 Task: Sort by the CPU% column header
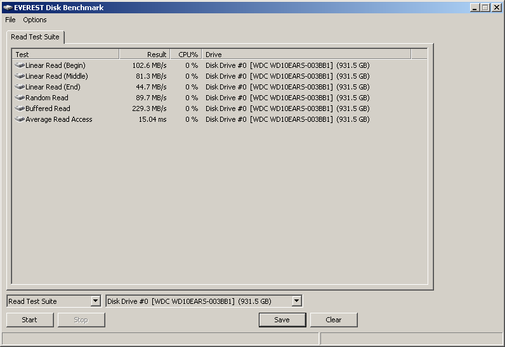click(x=186, y=55)
